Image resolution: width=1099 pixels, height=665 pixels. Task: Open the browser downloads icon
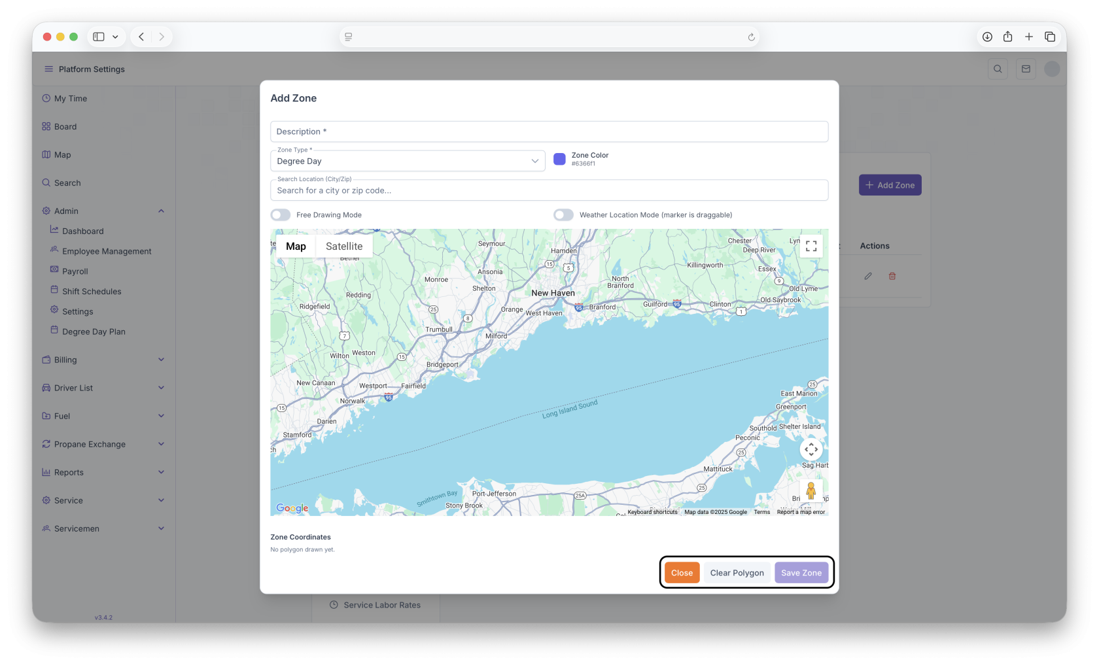tap(987, 37)
